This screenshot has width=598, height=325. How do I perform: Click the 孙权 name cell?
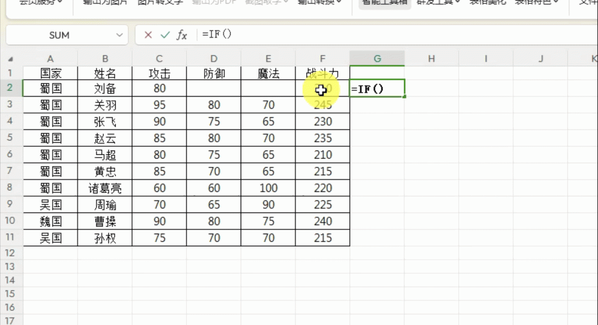(x=105, y=238)
